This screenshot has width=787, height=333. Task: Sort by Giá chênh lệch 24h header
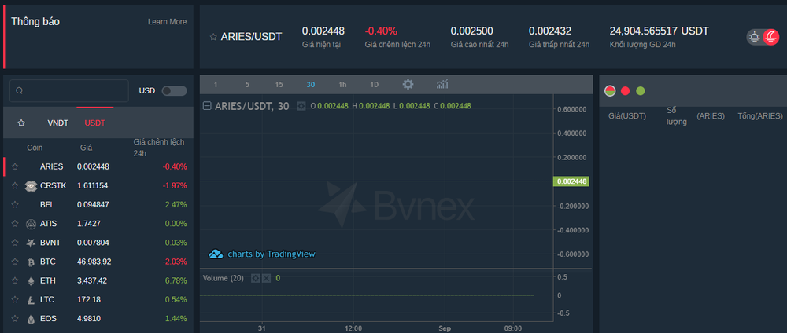pyautogui.click(x=159, y=148)
